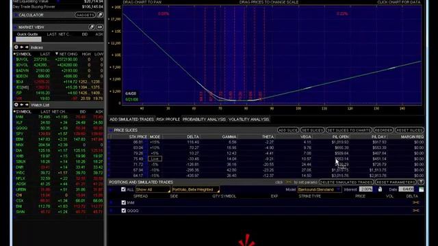
Task: Open the Indices list settings gear
Action: click(x=16, y=47)
